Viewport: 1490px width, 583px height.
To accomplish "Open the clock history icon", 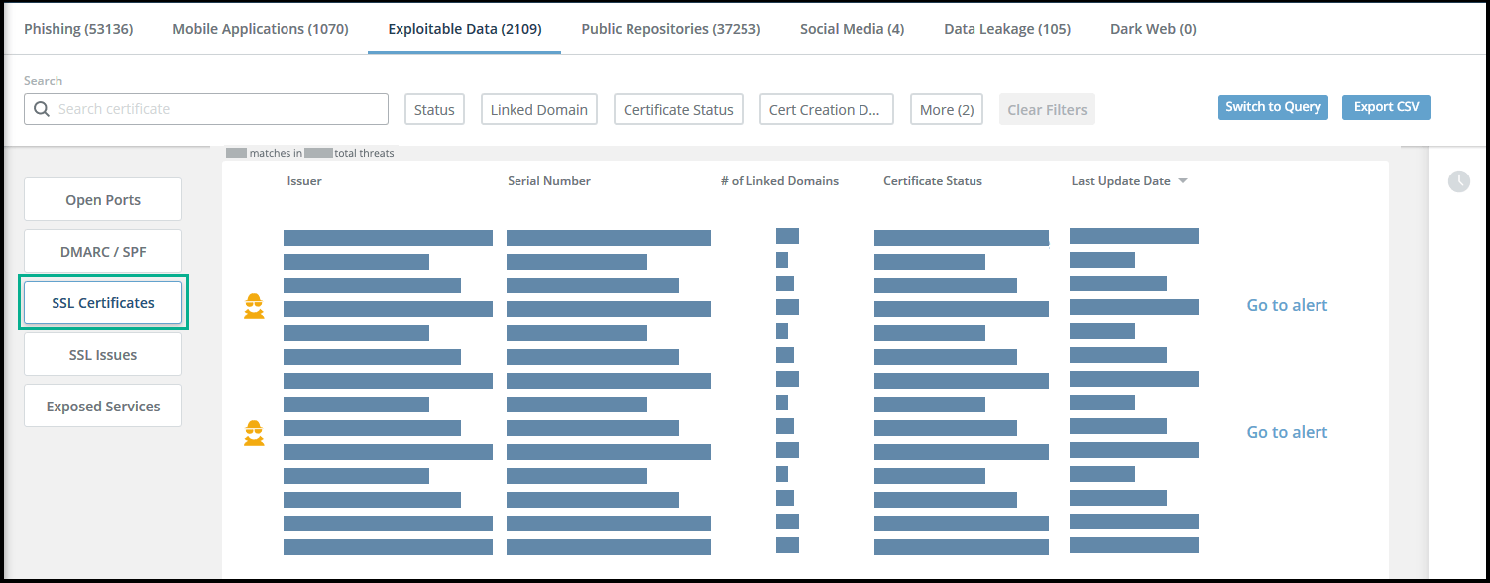I will [1458, 181].
